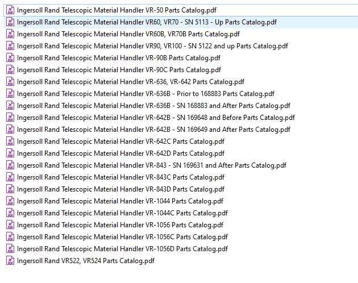The width and height of the screenshot is (358, 283).
Task: Select file name Ingersoll Rand VR522, VR524 Parts Catalog.pdf
Action: [x=86, y=261]
